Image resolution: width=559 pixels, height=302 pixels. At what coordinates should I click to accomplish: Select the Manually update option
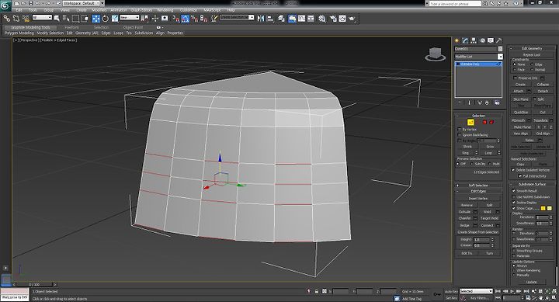tap(514, 275)
